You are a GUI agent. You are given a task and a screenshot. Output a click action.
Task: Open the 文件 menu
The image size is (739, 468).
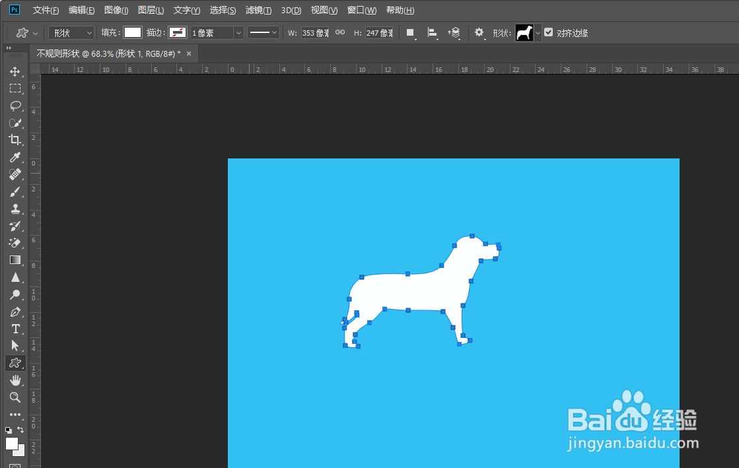tap(46, 10)
